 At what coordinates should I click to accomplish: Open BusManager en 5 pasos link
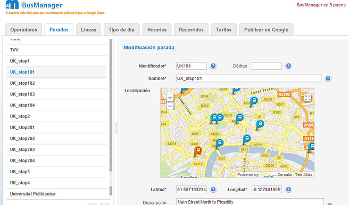click(321, 5)
